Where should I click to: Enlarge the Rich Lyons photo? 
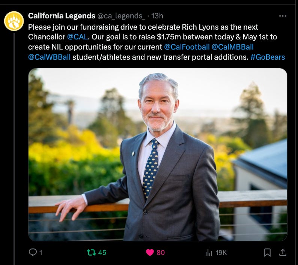pos(158,155)
